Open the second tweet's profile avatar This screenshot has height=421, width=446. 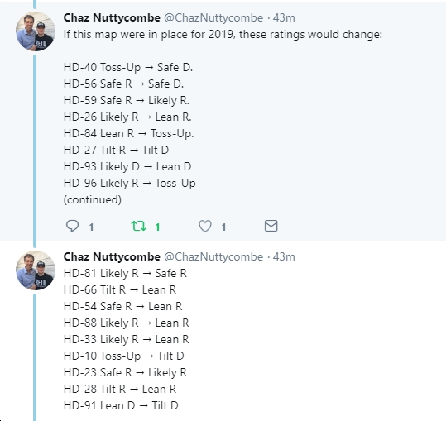[36, 270]
